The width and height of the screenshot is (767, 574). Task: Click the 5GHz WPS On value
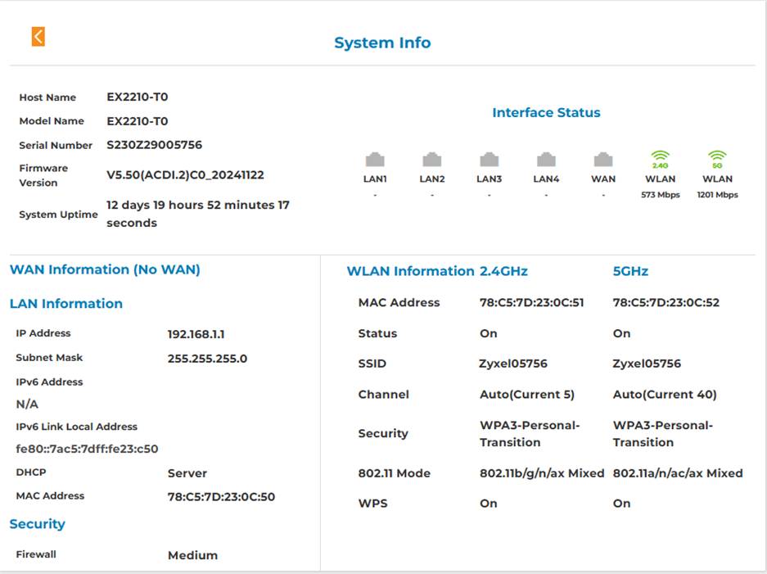[x=622, y=503]
